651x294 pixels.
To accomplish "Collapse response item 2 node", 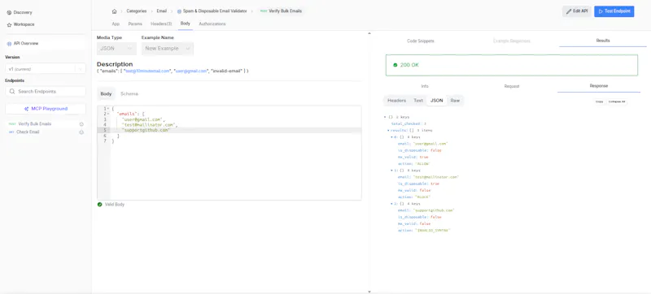I will pos(392,204).
